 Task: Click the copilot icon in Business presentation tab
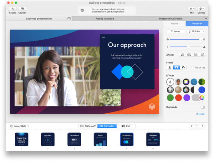coord(69,19)
